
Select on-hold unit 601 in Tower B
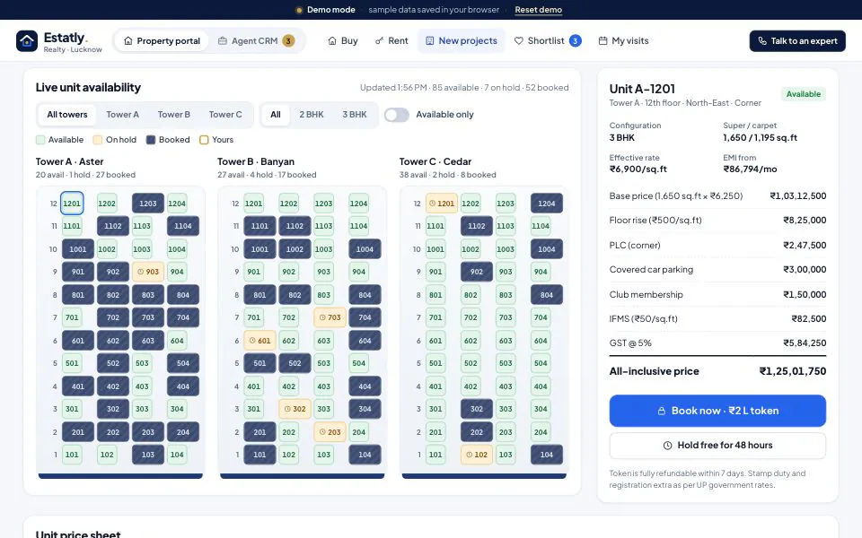pyautogui.click(x=260, y=341)
